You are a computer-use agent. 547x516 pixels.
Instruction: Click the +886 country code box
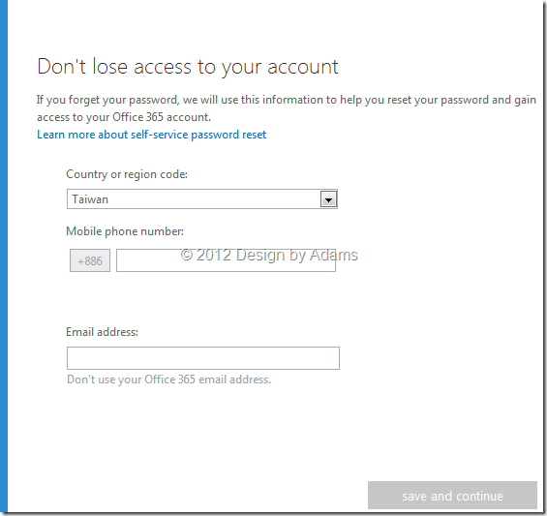point(90,260)
